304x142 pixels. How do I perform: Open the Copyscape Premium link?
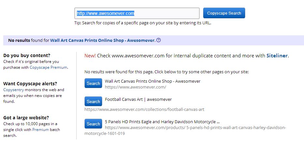(48, 67)
